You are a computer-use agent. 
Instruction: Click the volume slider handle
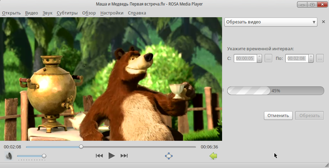pos(44,156)
